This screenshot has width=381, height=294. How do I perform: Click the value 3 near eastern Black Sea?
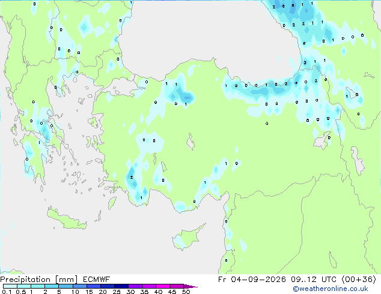tap(305, 63)
